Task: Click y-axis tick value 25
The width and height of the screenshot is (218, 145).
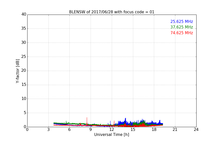Action: pos(24,56)
